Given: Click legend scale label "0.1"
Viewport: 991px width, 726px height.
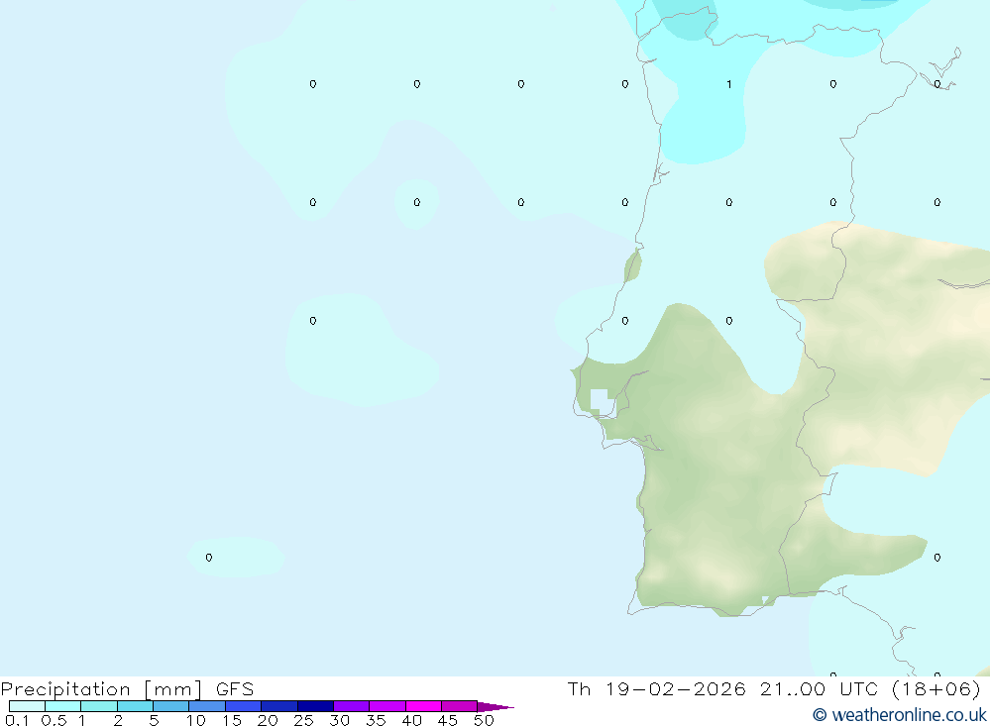Looking at the screenshot, I should pyautogui.click(x=17, y=720).
